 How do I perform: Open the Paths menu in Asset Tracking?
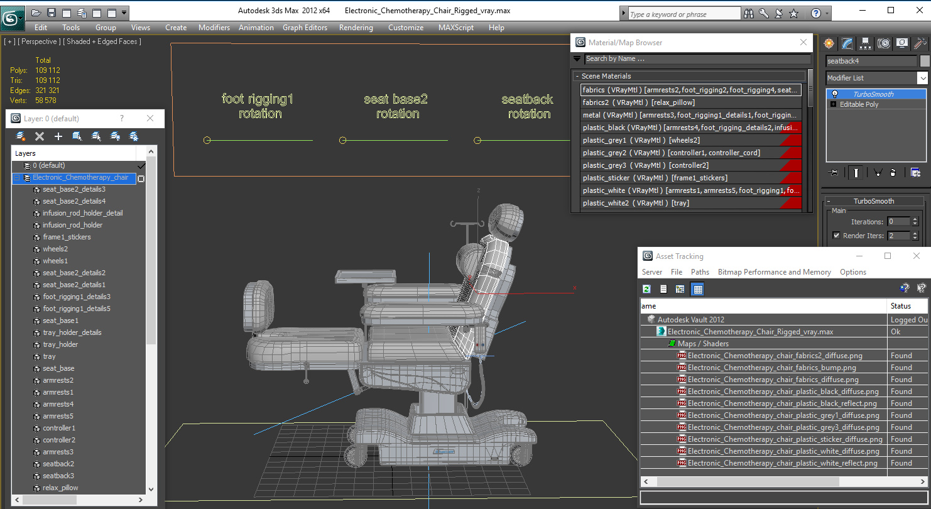pyautogui.click(x=700, y=272)
